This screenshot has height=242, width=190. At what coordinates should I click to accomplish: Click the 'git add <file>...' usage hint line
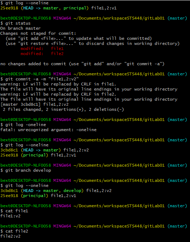click(x=79, y=39)
